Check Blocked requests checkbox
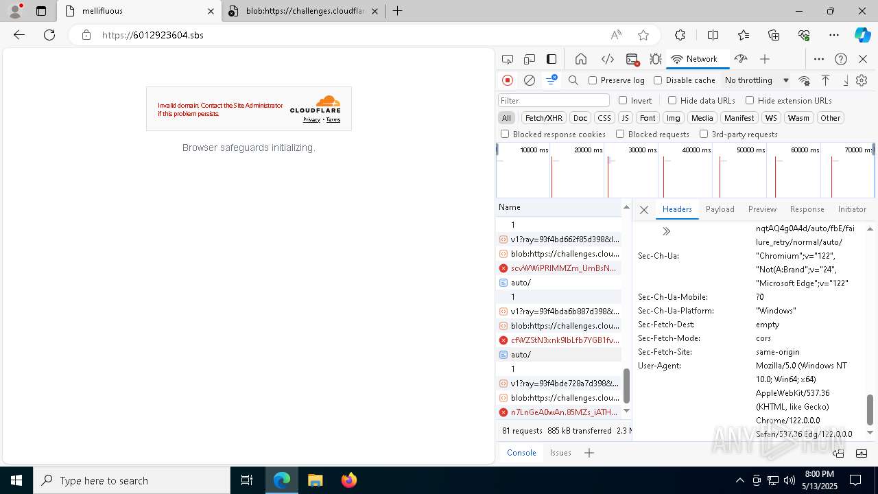This screenshot has width=878, height=494. (x=620, y=134)
